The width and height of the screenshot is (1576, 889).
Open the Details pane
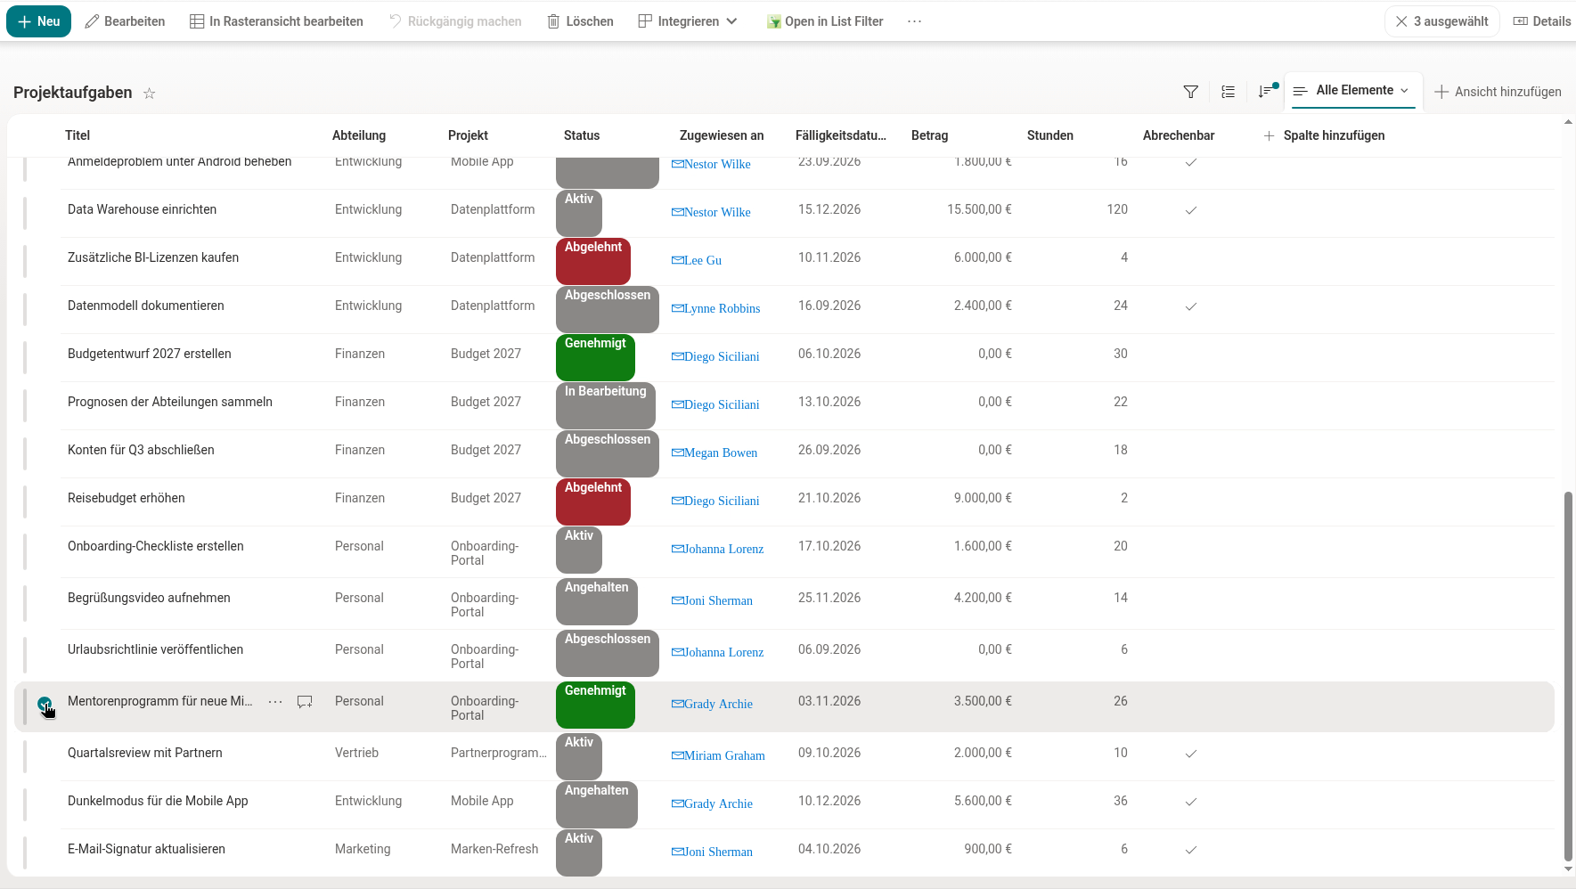1542,21
